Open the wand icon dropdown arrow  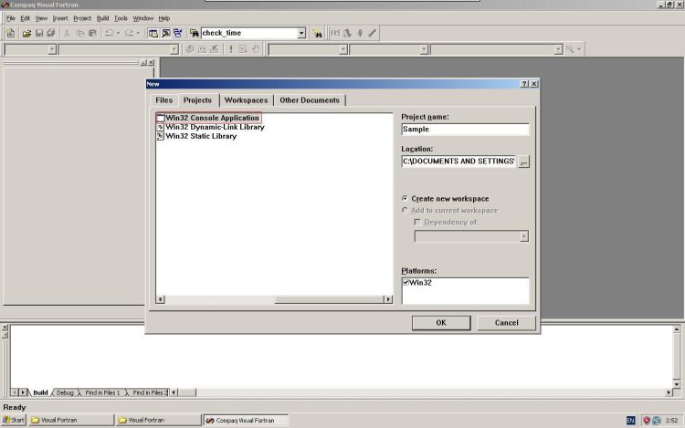(579, 49)
